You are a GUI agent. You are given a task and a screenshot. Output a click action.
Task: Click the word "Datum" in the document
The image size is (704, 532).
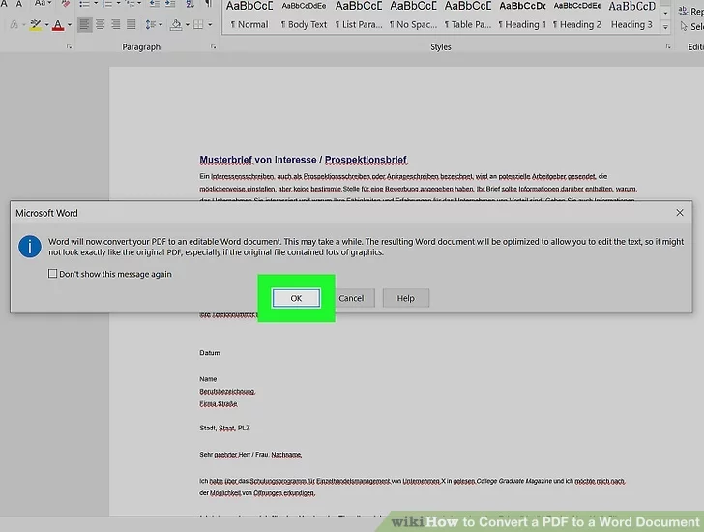click(x=210, y=353)
